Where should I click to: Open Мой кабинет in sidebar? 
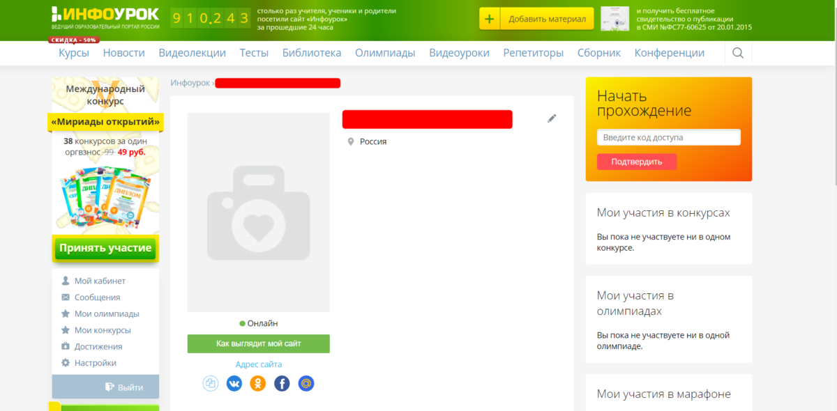coord(100,281)
